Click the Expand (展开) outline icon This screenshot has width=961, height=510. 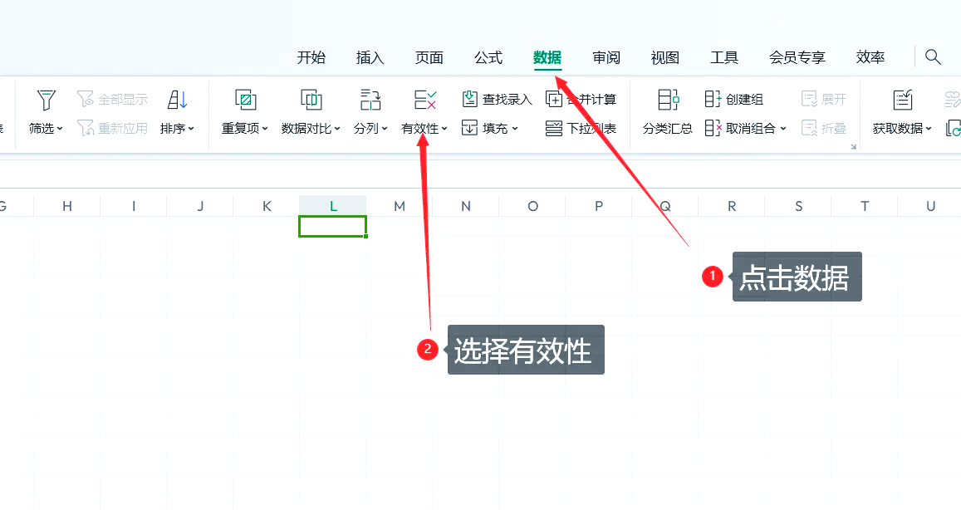(809, 99)
